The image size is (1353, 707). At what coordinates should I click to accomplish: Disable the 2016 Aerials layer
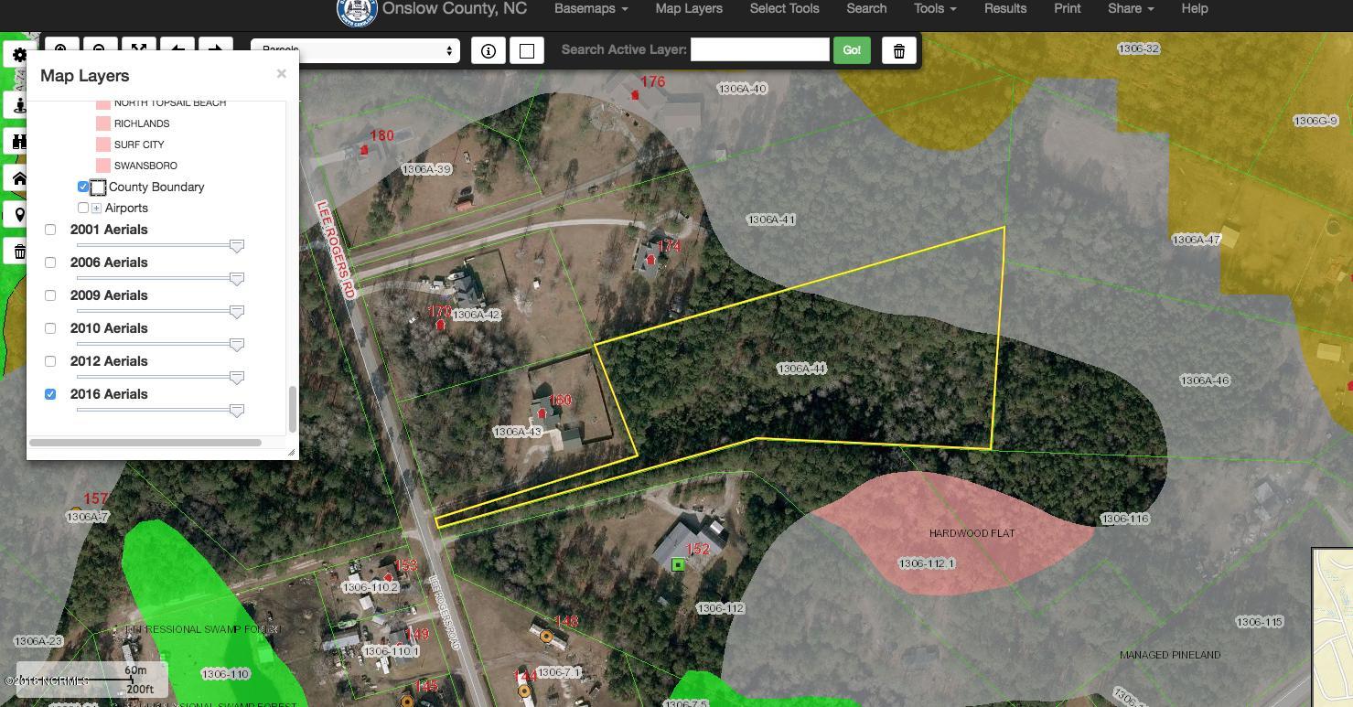pos(50,394)
